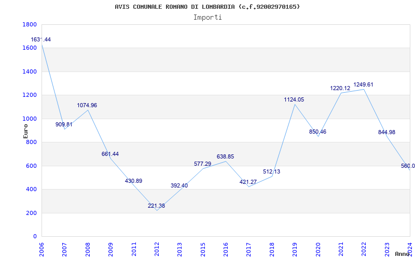
Task: Click the Euro y-axis title
Action: coord(25,132)
